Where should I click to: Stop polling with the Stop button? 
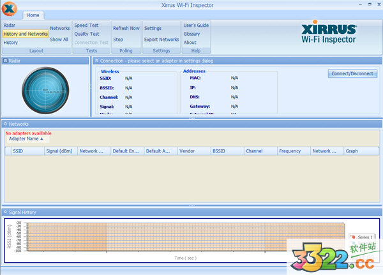118,40
